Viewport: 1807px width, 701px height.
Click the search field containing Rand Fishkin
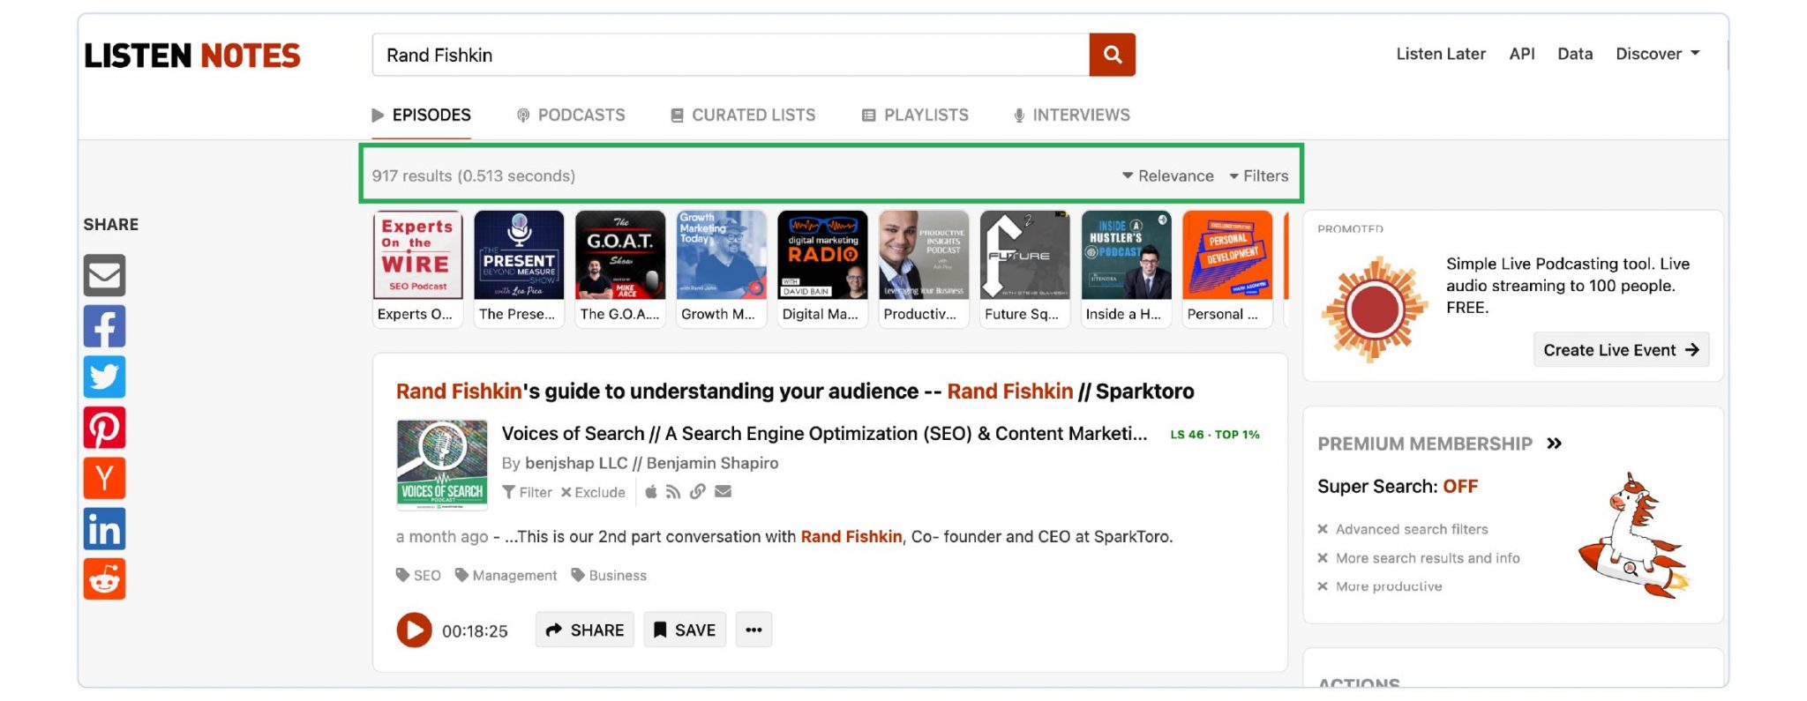pyautogui.click(x=731, y=55)
